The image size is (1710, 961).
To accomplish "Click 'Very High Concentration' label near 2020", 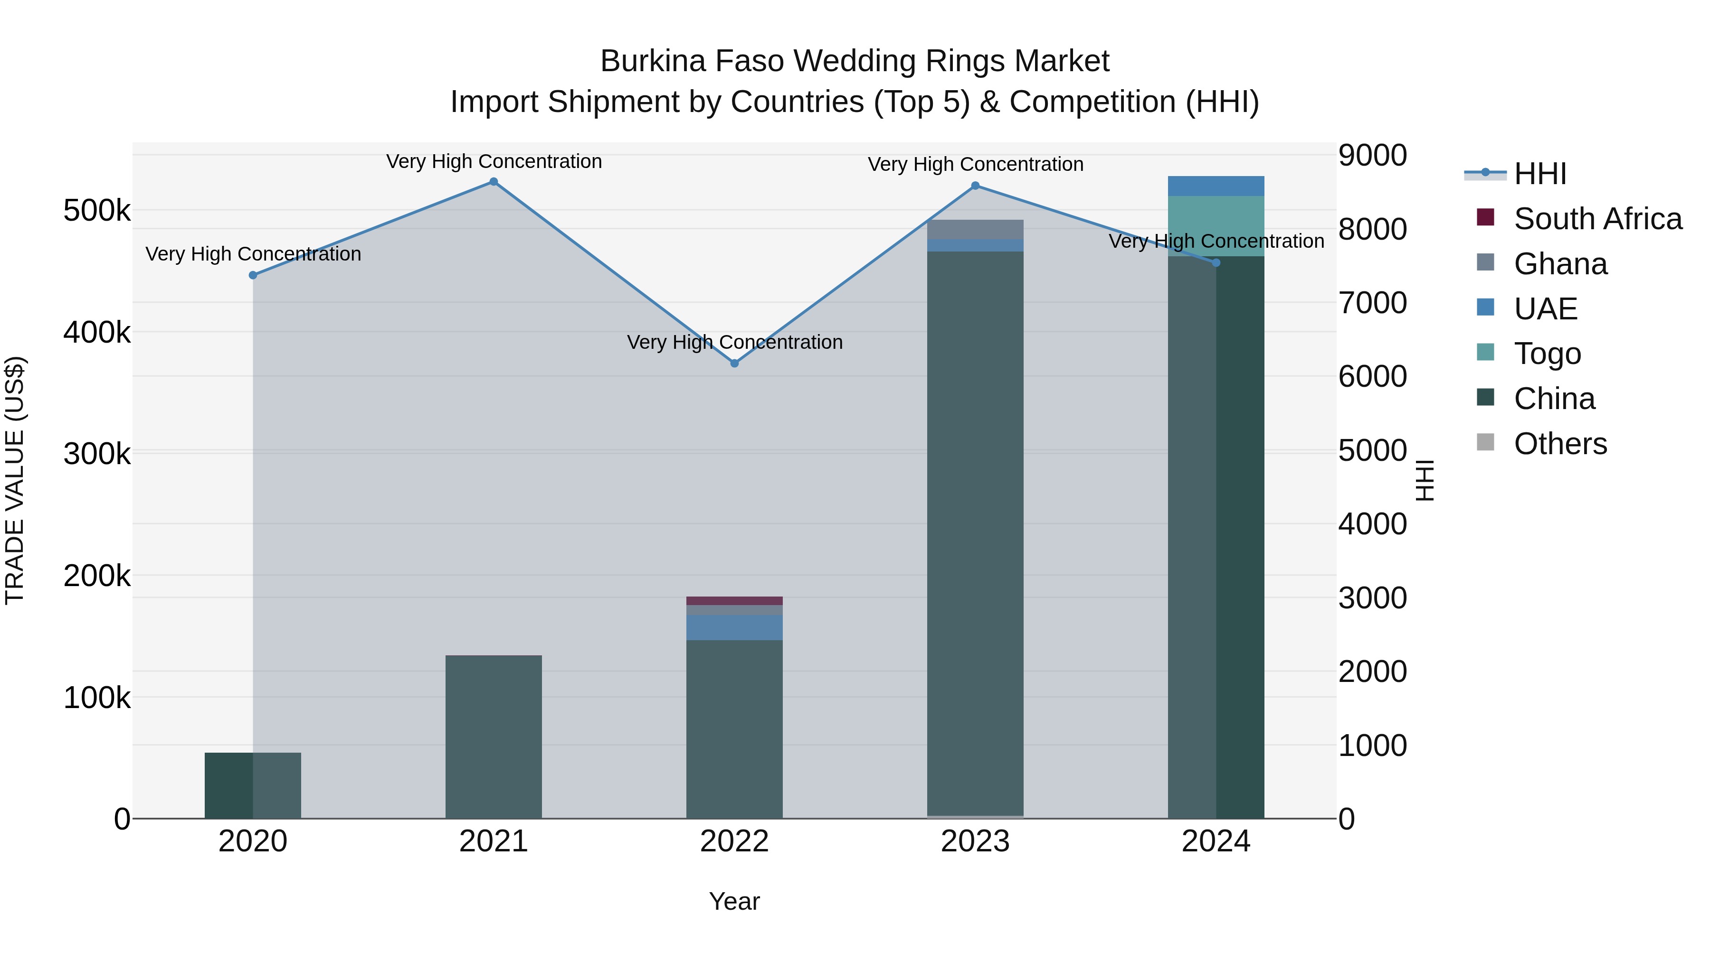I will point(253,254).
